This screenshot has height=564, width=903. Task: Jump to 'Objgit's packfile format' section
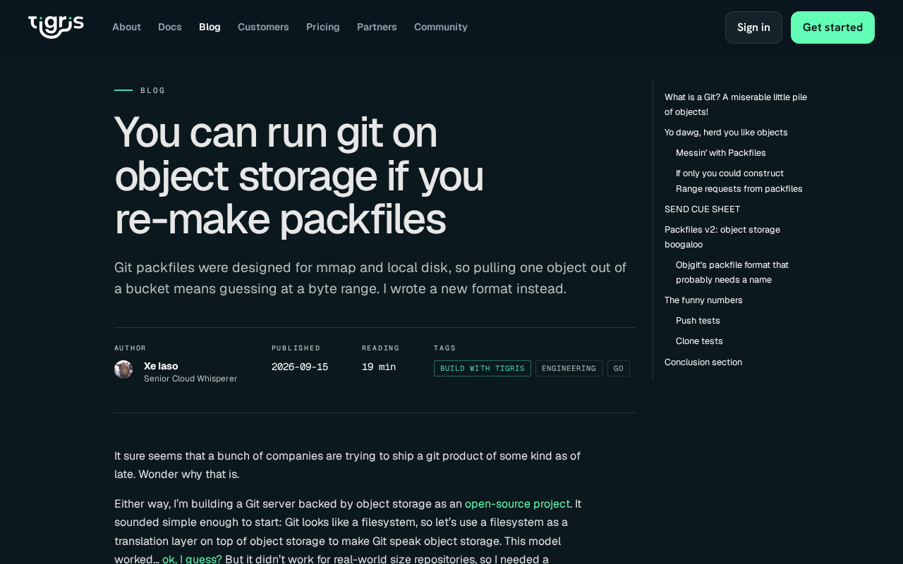(732, 272)
